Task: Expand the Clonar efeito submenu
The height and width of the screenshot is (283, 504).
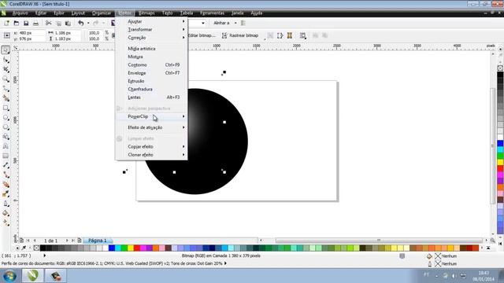Action: click(151, 155)
